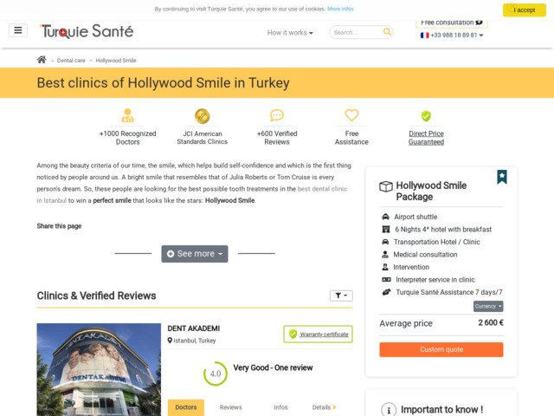554x416 pixels.
Task: Click the Hollywood Smile Package box icon
Action: pyautogui.click(x=386, y=186)
